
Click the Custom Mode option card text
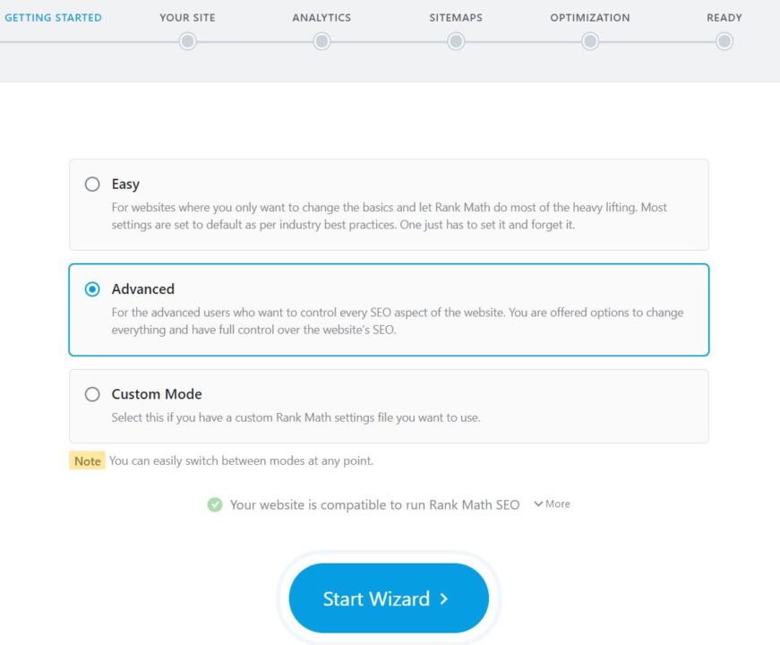[296, 417]
